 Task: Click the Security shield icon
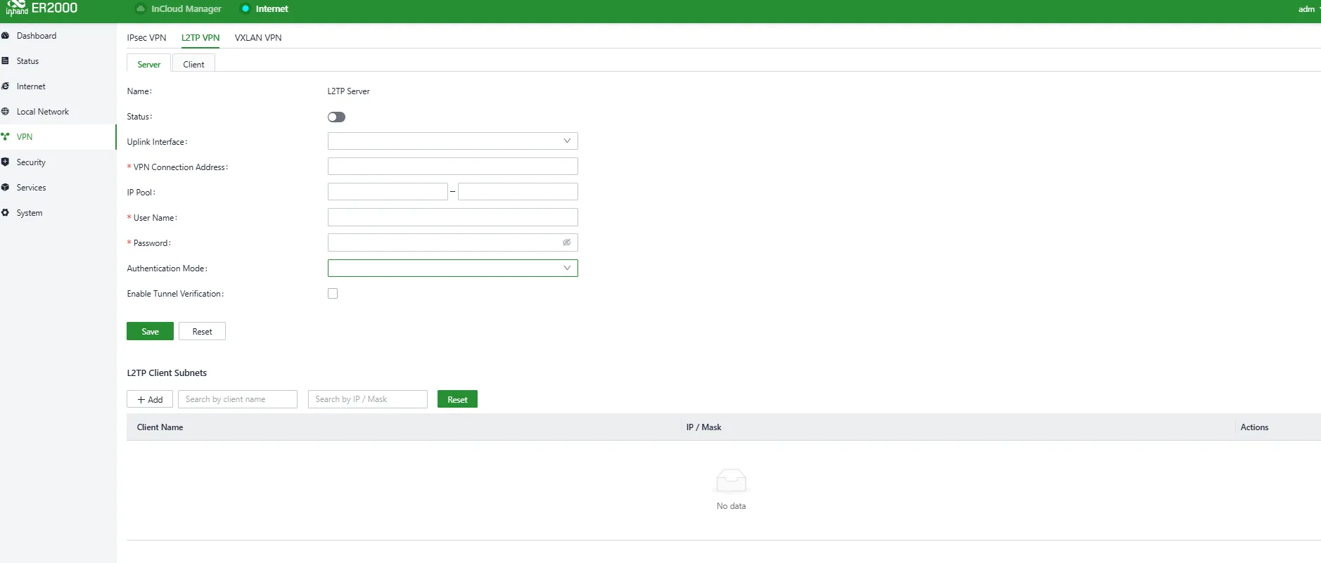click(x=5, y=162)
